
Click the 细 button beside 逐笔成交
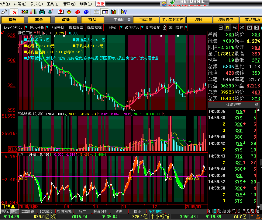(x=257, y=105)
